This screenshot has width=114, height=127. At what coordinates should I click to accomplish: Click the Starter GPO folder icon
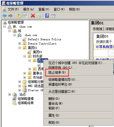pos(25,90)
